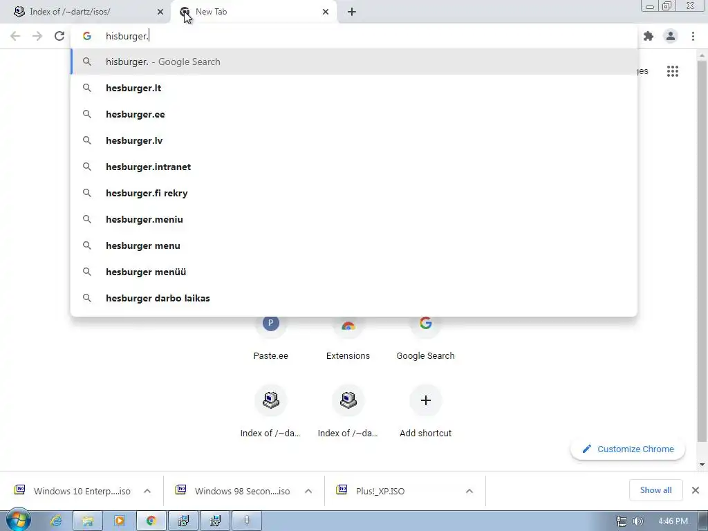This screenshot has height=531, width=708.
Task: Click Show all downloads button
Action: tap(655, 490)
